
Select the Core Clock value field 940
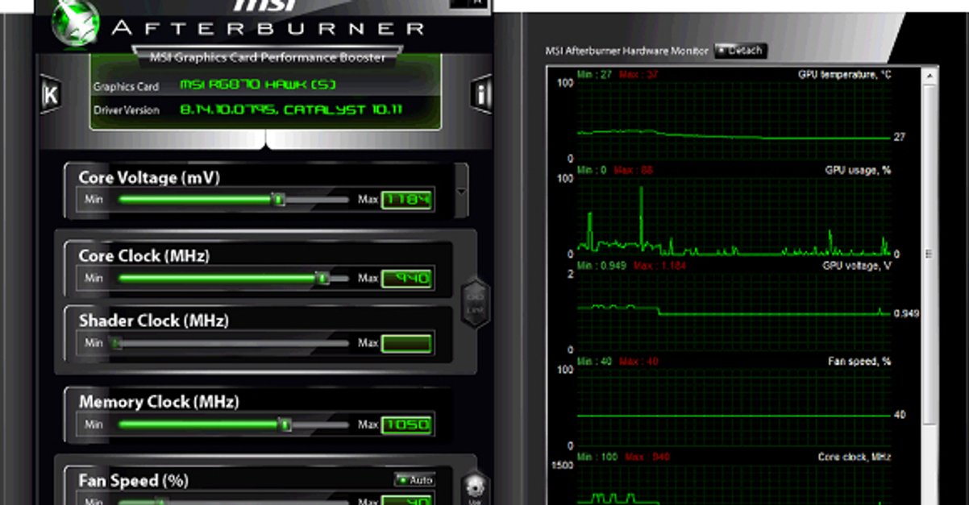[407, 279]
